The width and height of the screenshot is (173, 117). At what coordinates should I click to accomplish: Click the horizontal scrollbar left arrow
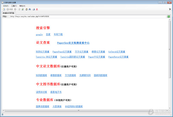coord(3,110)
